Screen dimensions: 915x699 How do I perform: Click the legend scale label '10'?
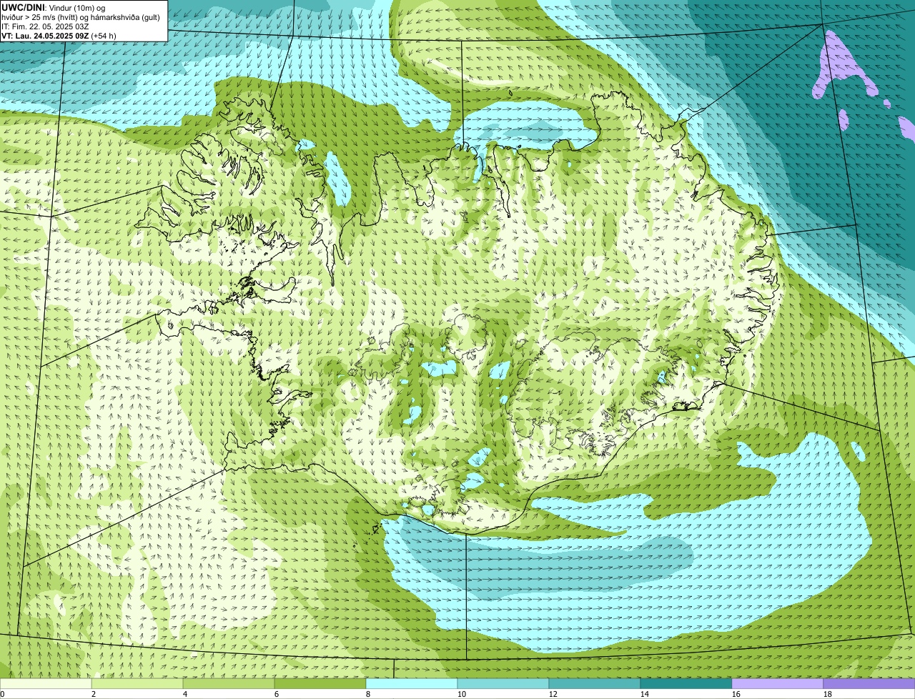tap(462, 694)
